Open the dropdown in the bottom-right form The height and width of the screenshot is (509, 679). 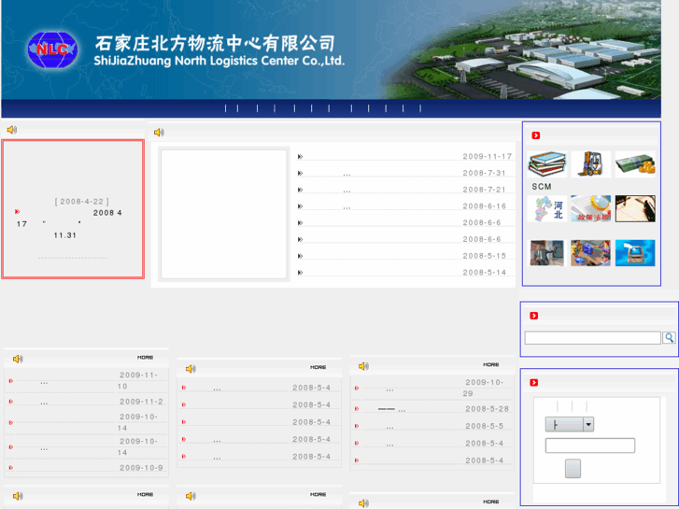pyautogui.click(x=570, y=424)
